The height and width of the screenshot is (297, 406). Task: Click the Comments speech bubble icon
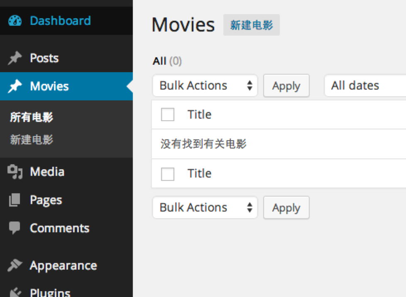pyautogui.click(x=15, y=228)
